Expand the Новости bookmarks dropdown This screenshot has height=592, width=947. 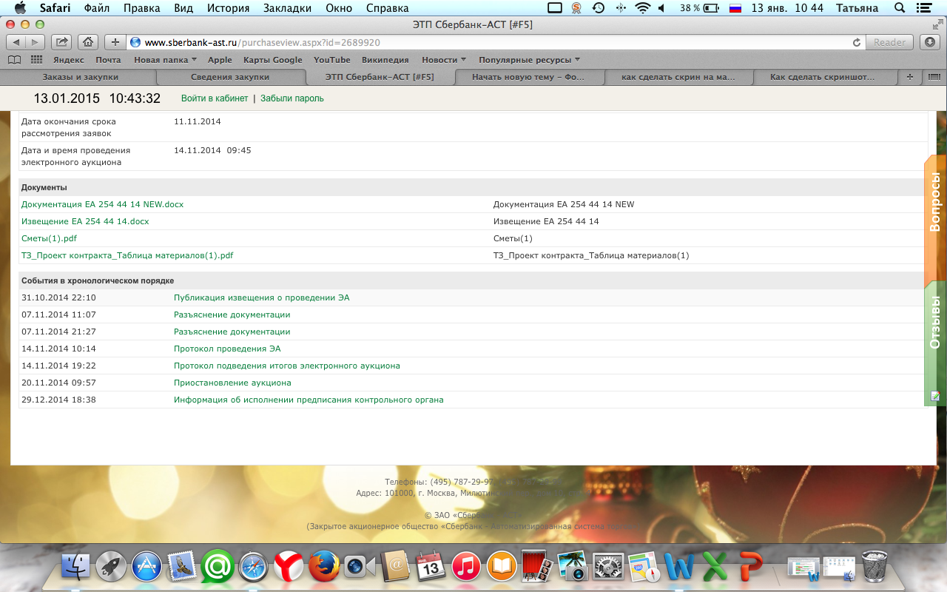[444, 60]
